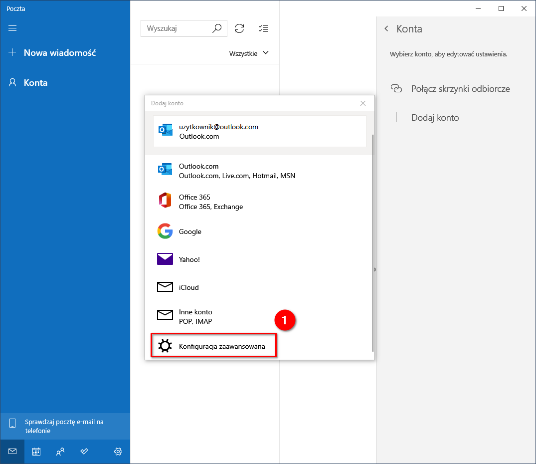Click the Outlook icon for uzytkownik@outlook.com
Image resolution: width=536 pixels, height=464 pixels.
(x=165, y=130)
